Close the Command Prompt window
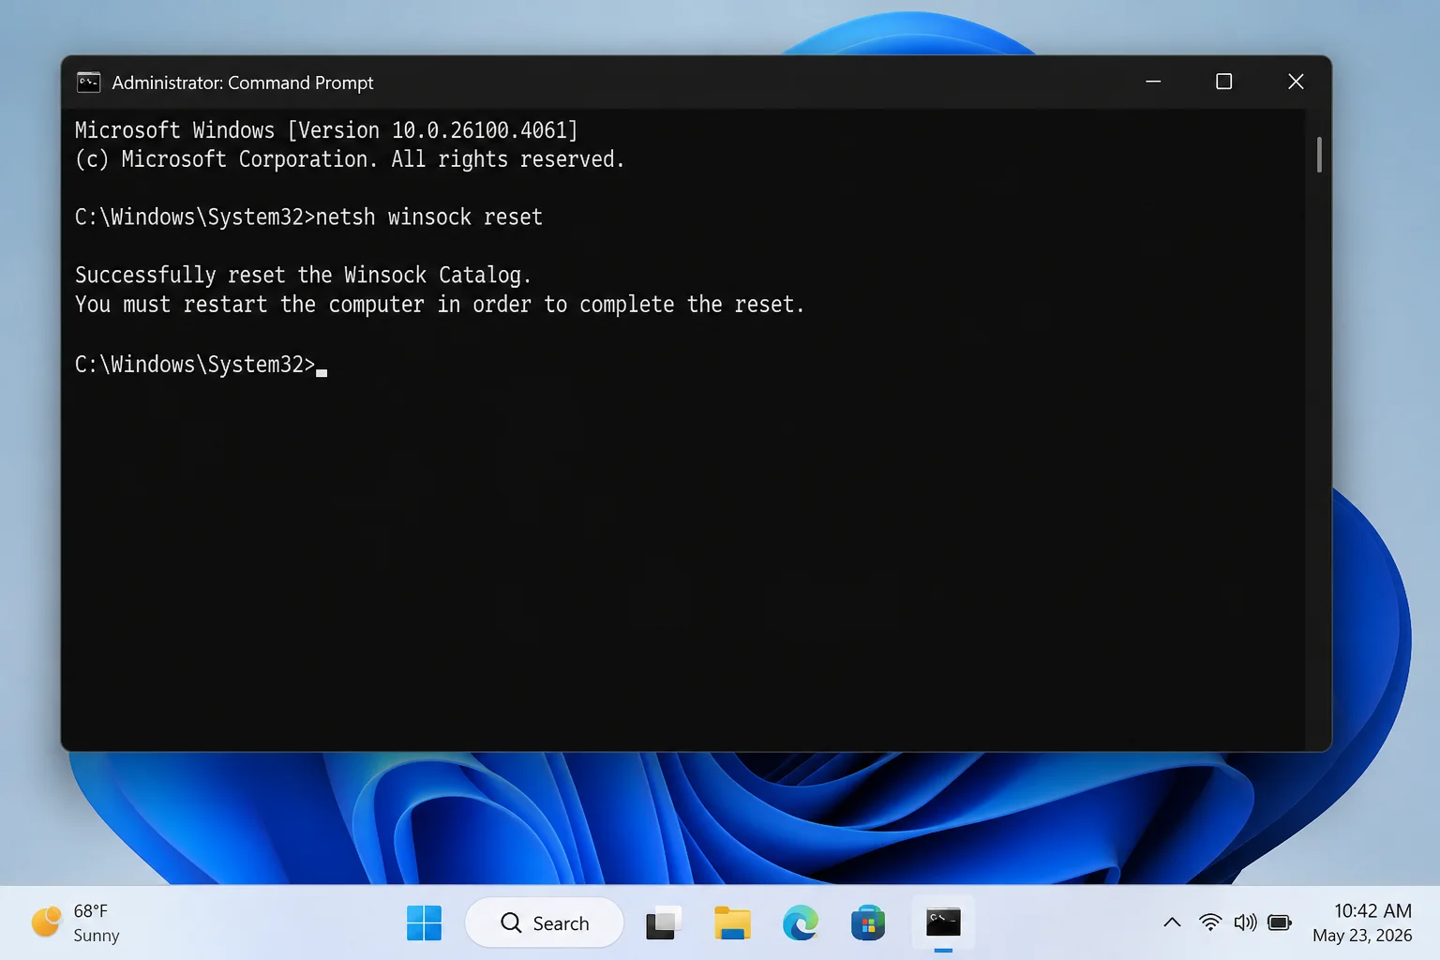 tap(1296, 82)
